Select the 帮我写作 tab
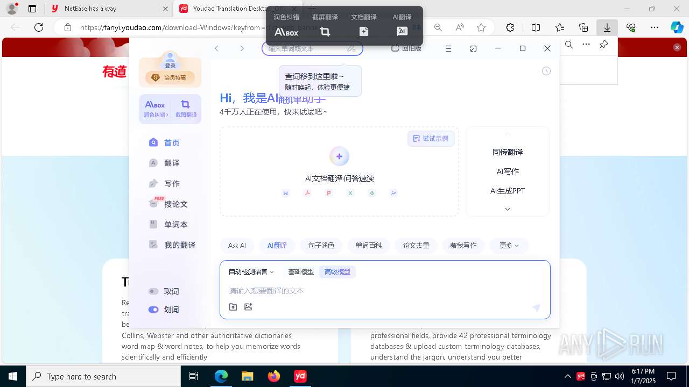The image size is (689, 387). pos(463,246)
